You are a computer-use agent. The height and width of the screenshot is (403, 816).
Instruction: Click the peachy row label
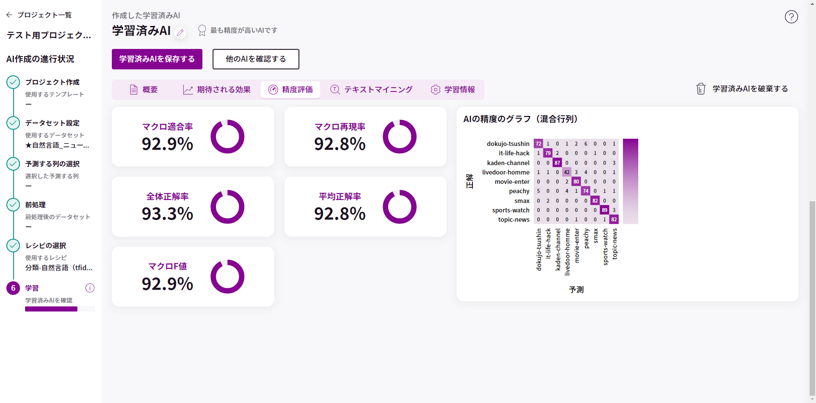pos(519,191)
